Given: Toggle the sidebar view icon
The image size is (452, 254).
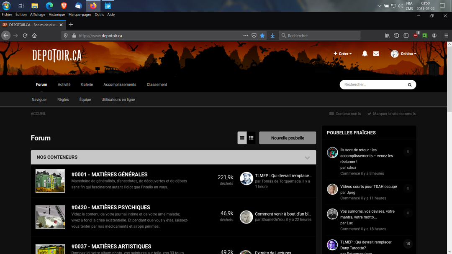Looking at the screenshot, I should (406, 36).
